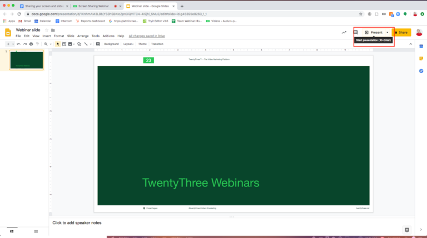
Task: Select the Text box tool
Action: [64, 44]
